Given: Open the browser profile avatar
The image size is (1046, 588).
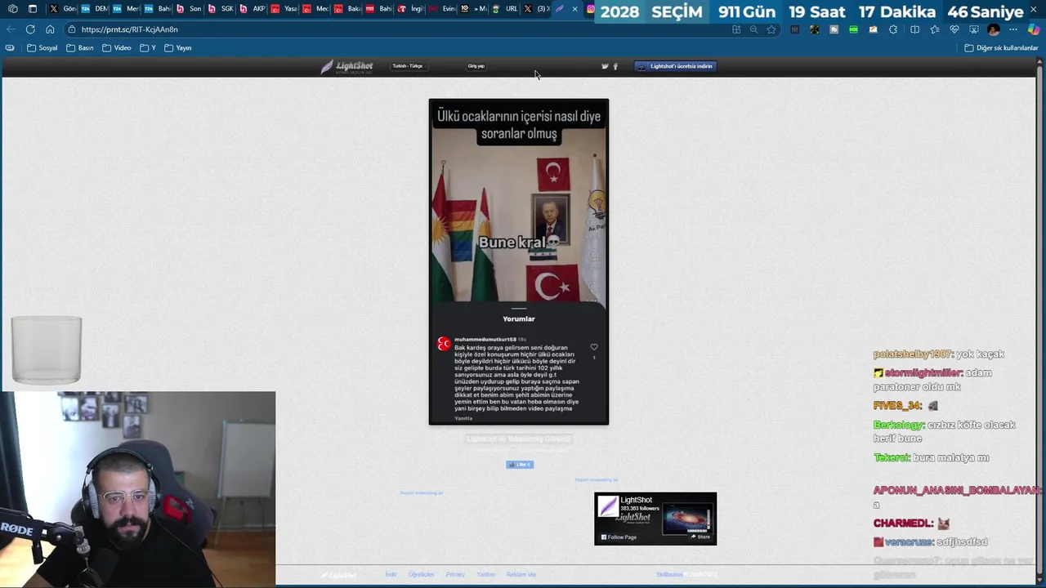Looking at the screenshot, I should (994, 29).
